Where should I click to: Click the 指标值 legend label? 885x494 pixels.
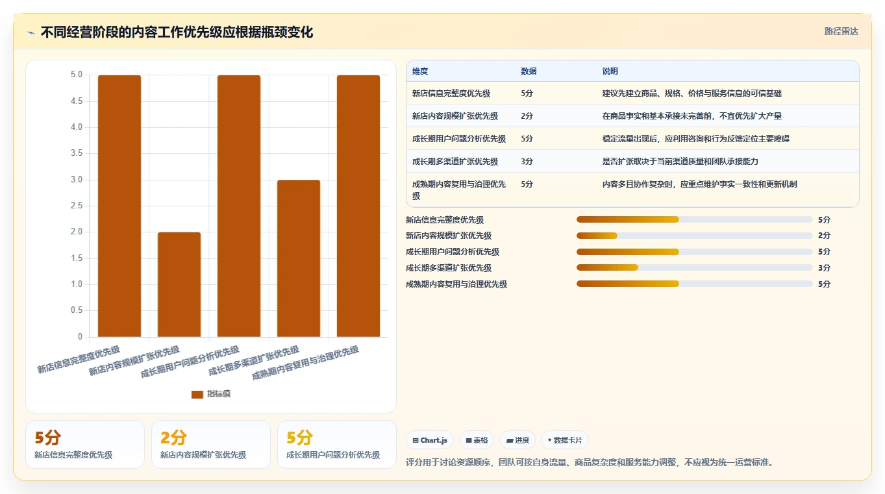click(219, 395)
